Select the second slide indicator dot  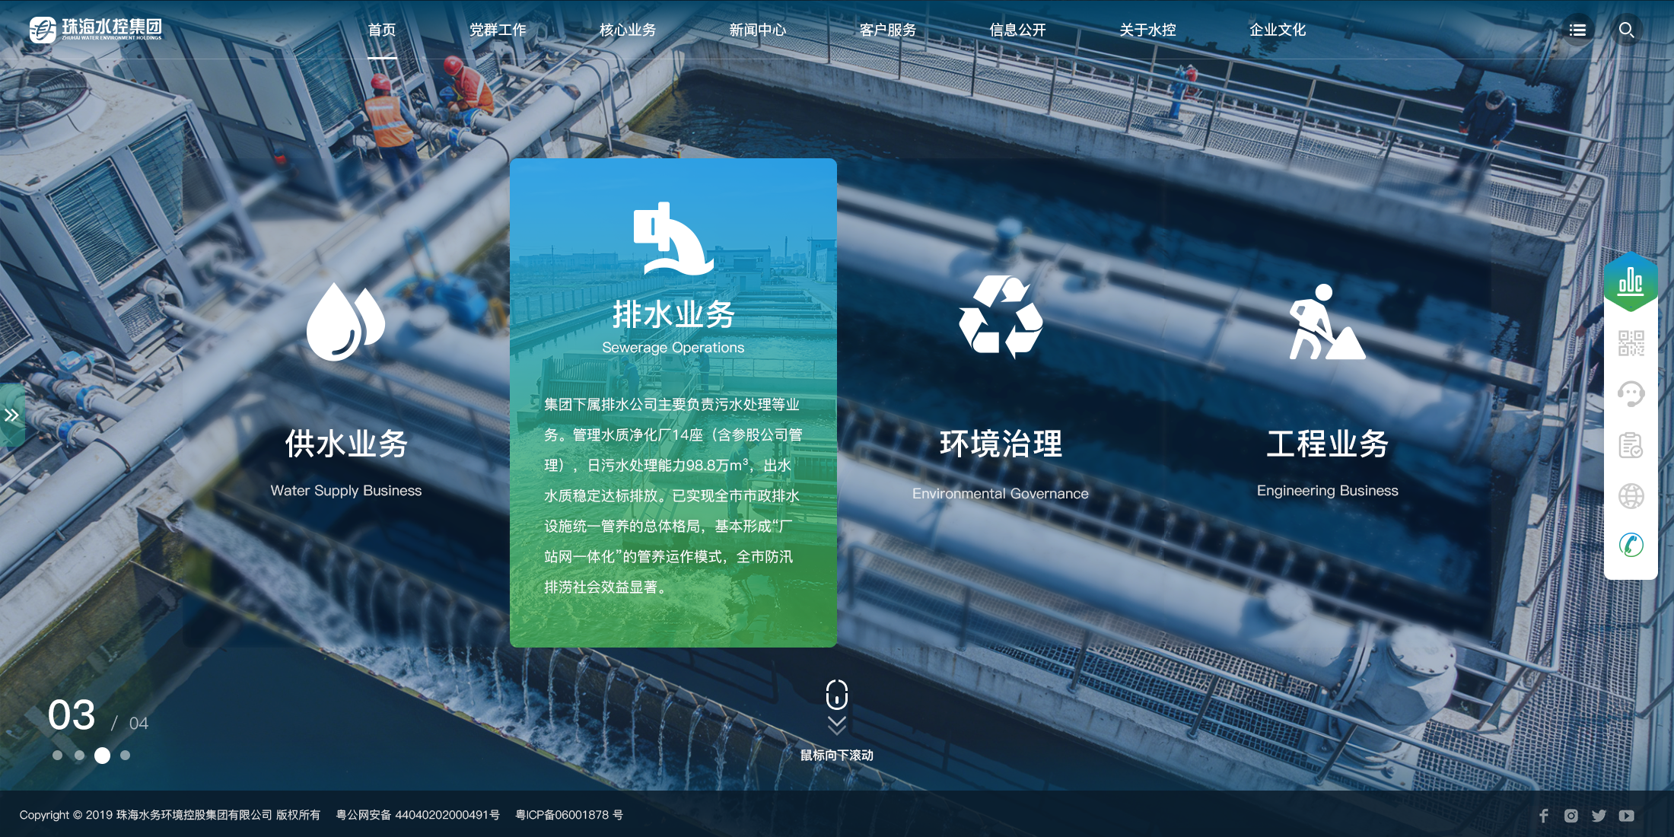79,756
